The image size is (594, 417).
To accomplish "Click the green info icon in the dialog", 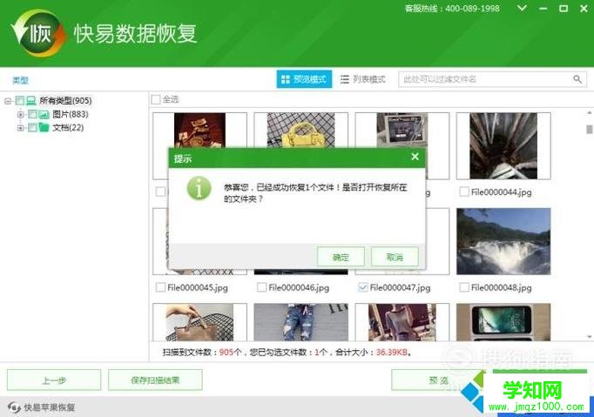I will (x=199, y=188).
